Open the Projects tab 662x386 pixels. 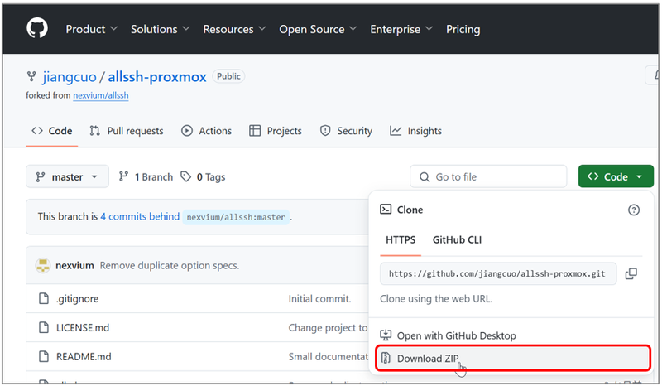point(276,131)
